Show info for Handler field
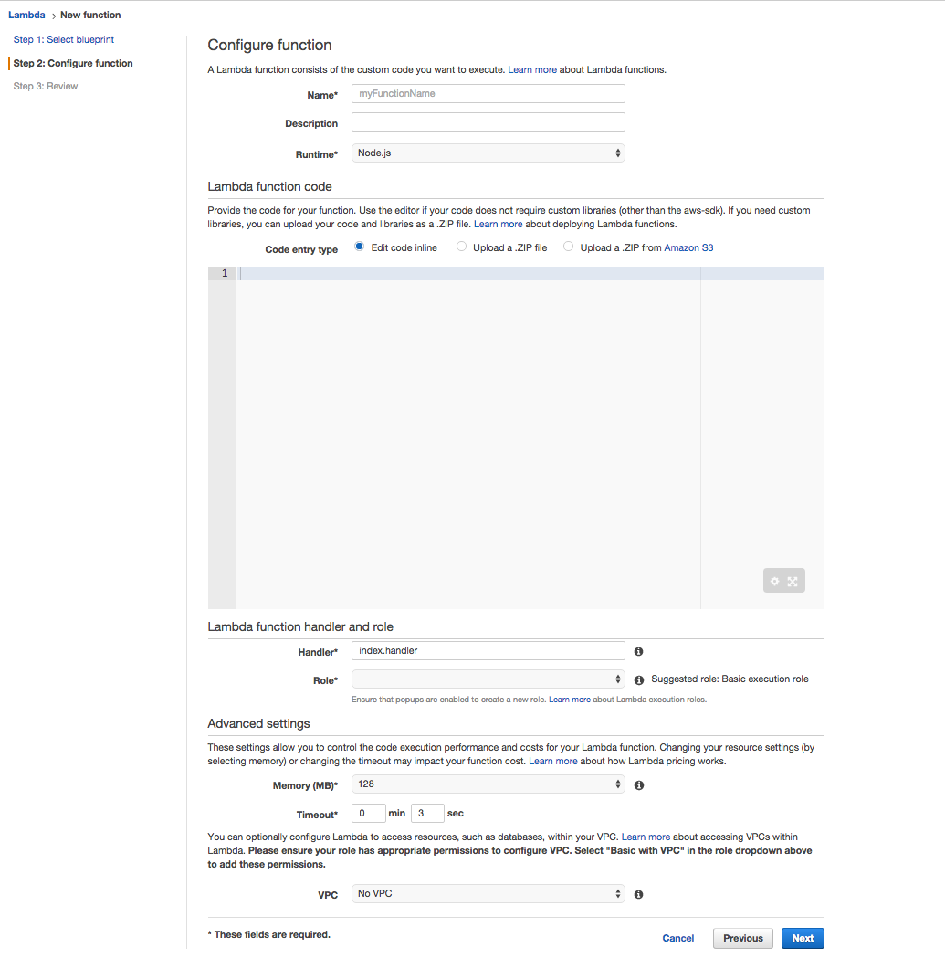The width and height of the screenshot is (945, 958). (x=638, y=652)
